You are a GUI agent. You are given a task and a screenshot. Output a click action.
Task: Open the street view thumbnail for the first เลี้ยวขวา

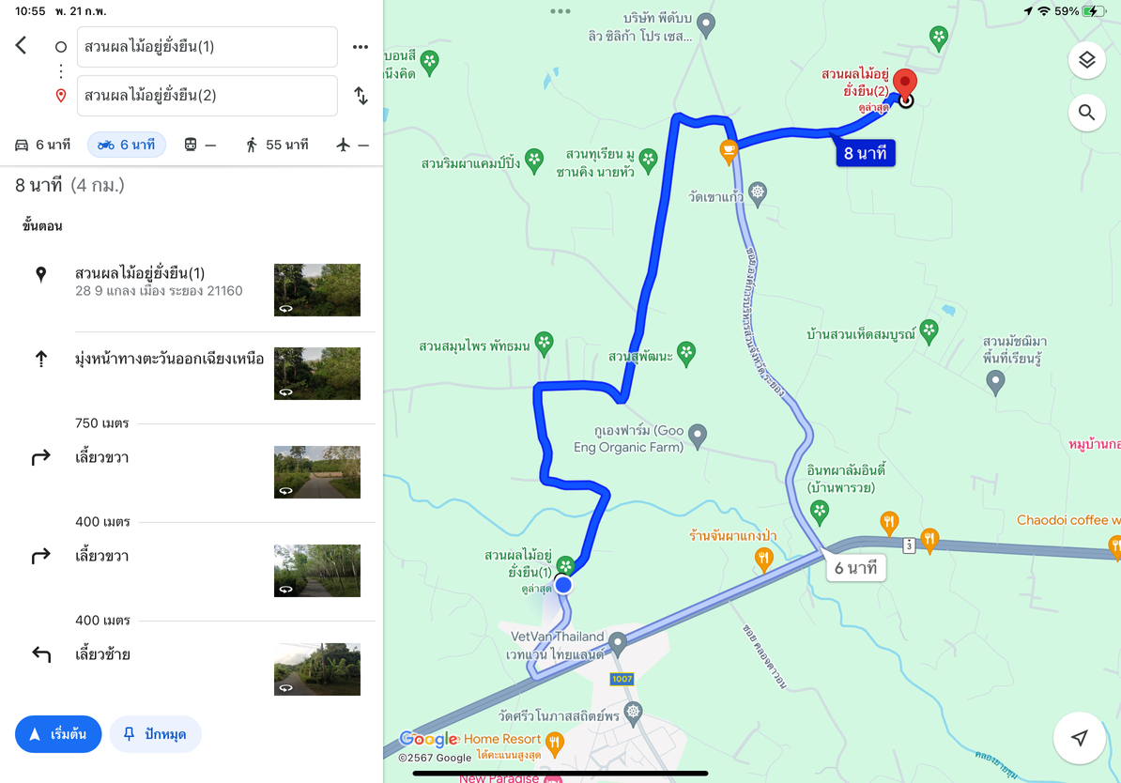(316, 472)
